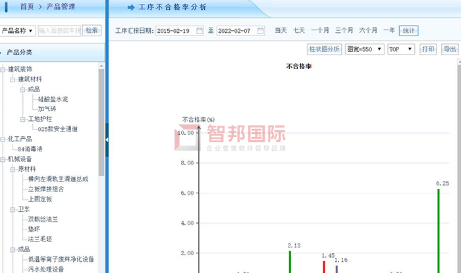Select 84消毒液 in the tree
This screenshot has width=461, height=273.
(x=30, y=149)
